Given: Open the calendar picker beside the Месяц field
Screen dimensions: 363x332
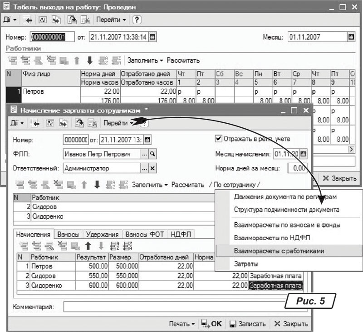Looking at the screenshot, I should (351, 37).
